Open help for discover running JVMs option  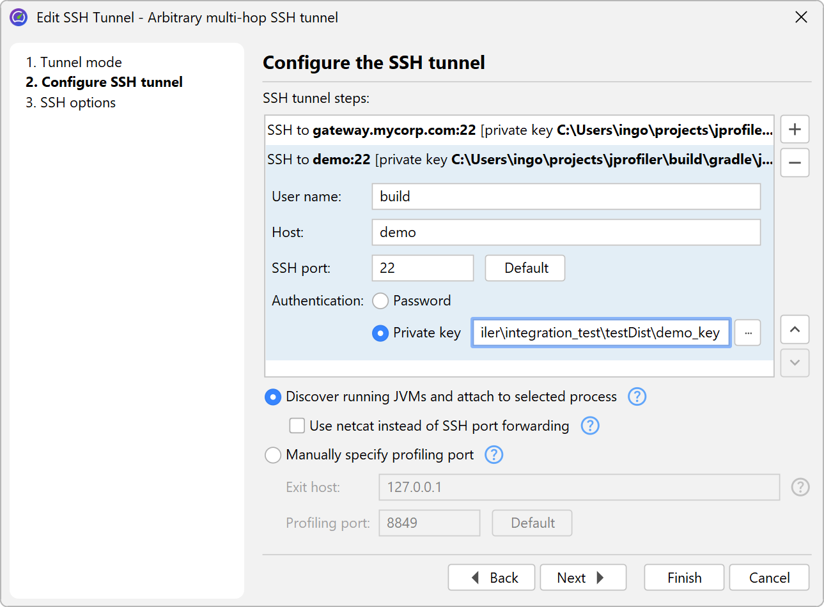click(637, 397)
